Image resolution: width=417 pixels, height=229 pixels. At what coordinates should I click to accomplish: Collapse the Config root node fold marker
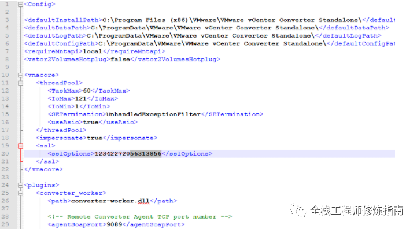point(20,4)
